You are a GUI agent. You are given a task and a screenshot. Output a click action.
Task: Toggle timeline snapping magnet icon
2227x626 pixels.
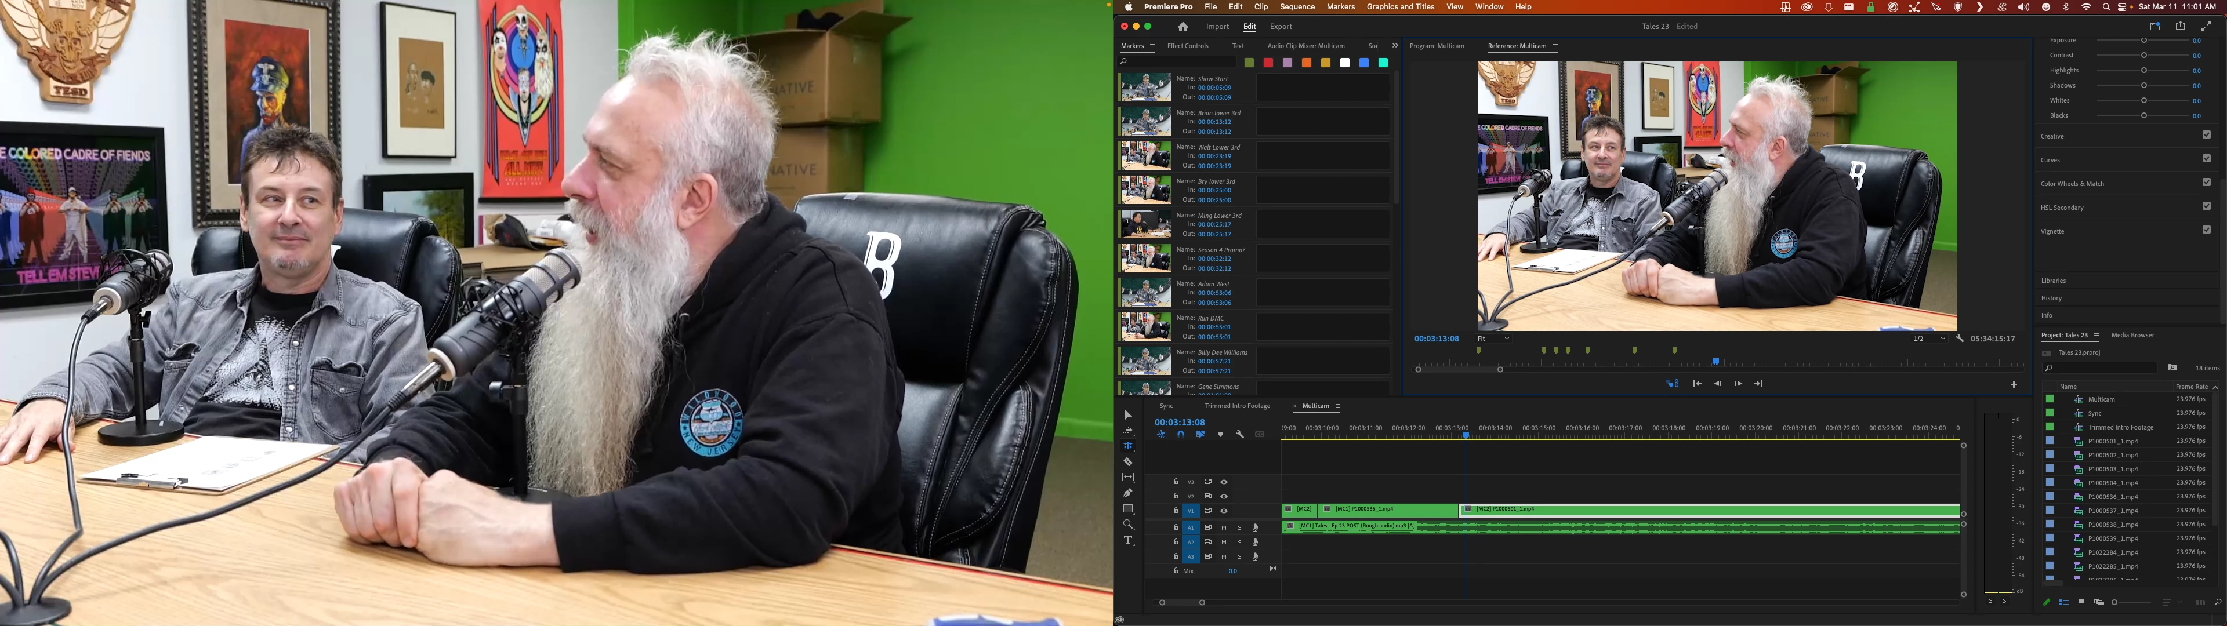point(1181,435)
